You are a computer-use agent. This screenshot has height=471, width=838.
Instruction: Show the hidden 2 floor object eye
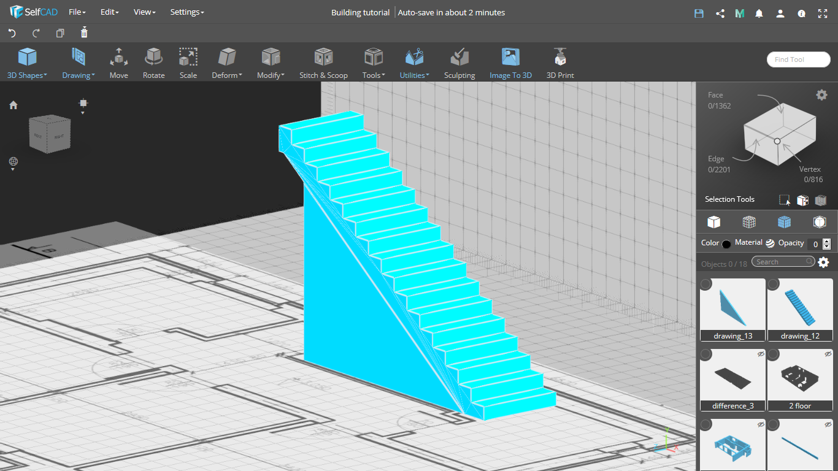(x=828, y=354)
